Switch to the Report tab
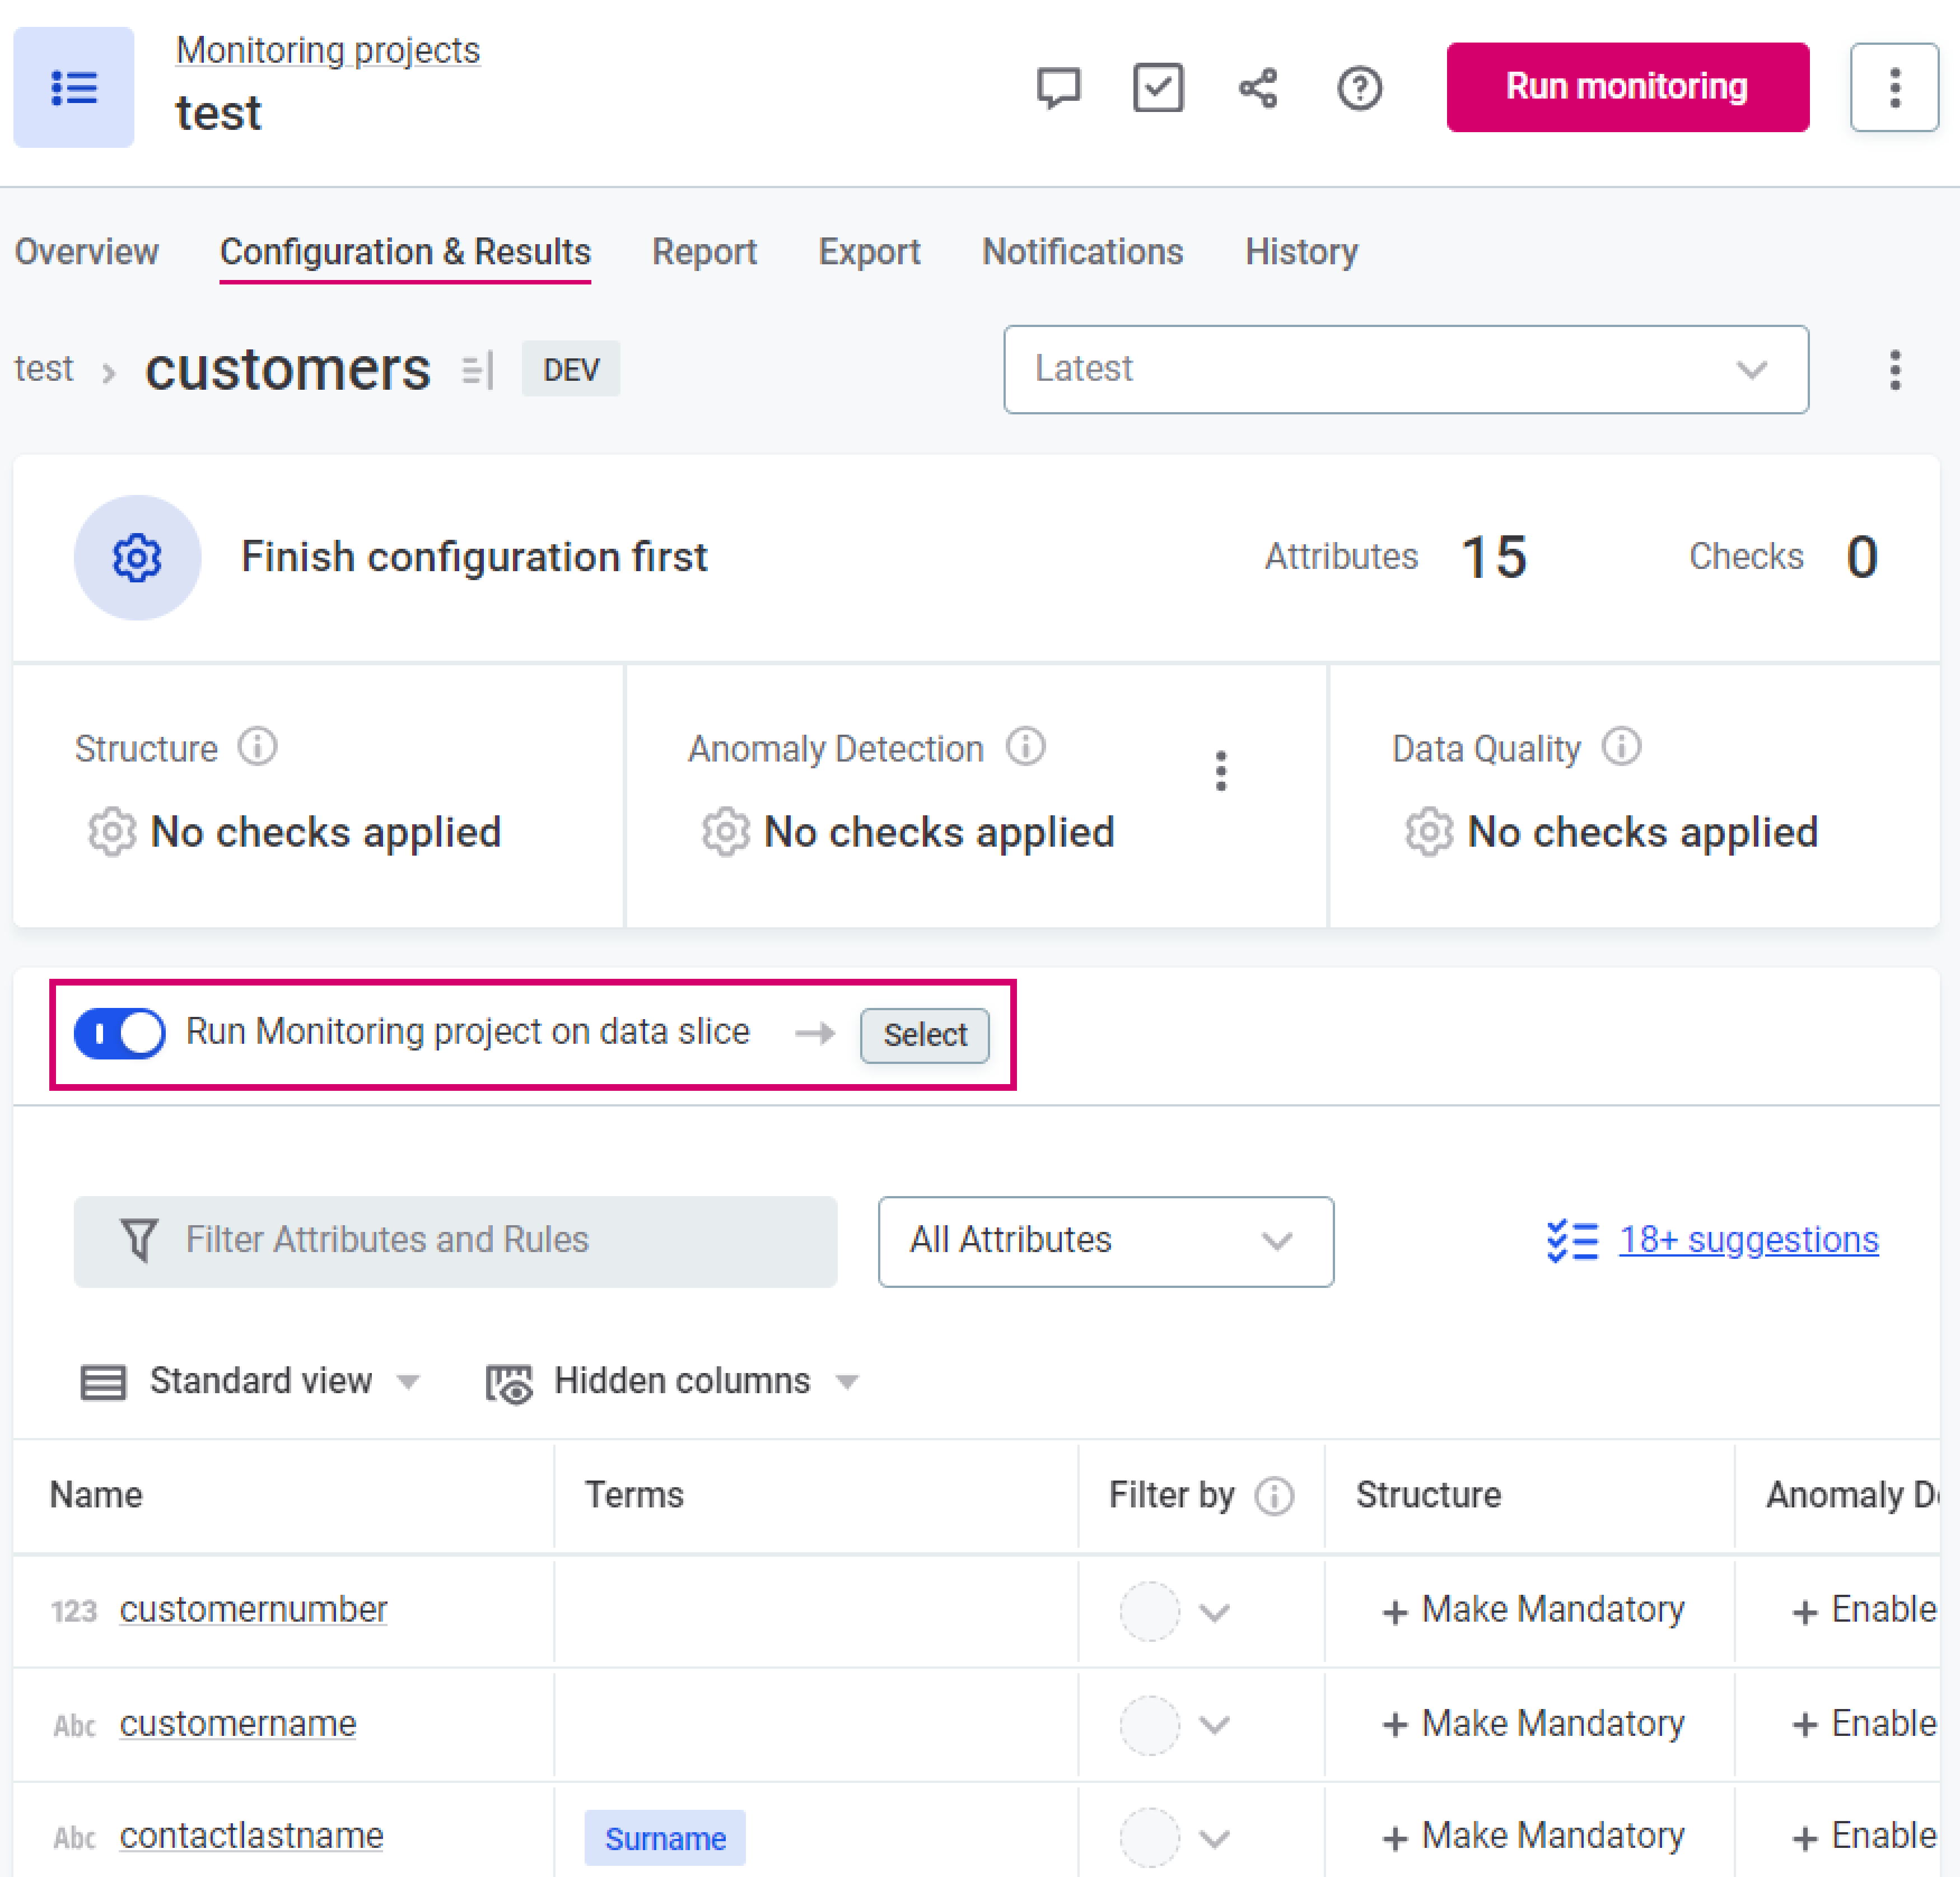The height and width of the screenshot is (1877, 1960). [704, 251]
